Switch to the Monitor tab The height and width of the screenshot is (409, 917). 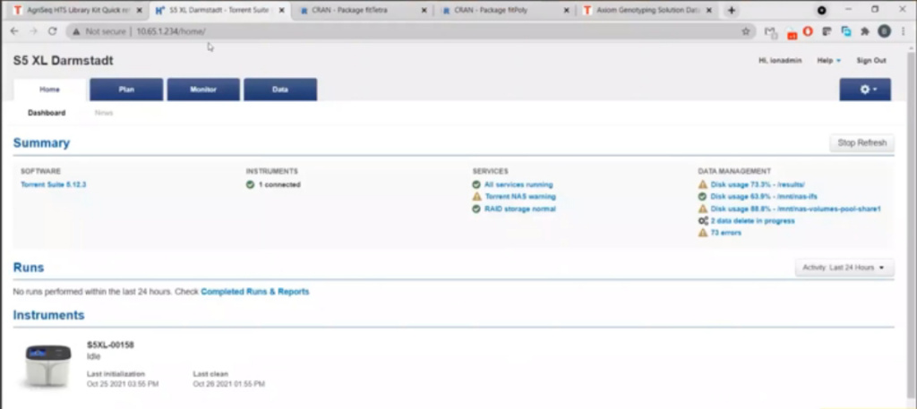[203, 89]
